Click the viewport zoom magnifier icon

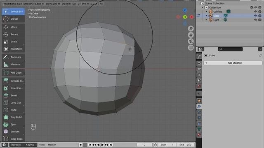point(191,28)
